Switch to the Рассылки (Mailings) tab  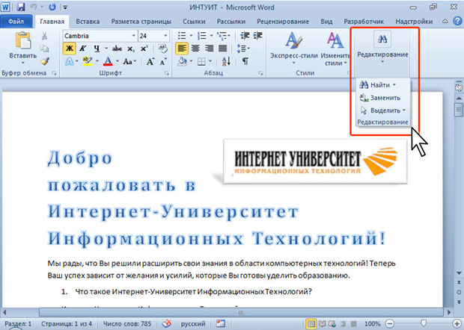(231, 22)
